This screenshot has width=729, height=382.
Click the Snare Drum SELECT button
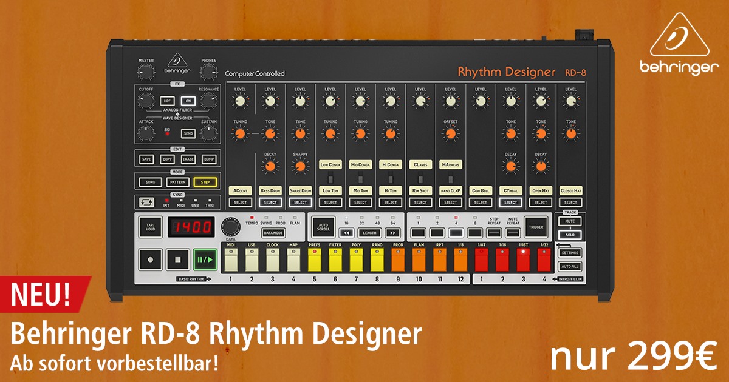(300, 202)
